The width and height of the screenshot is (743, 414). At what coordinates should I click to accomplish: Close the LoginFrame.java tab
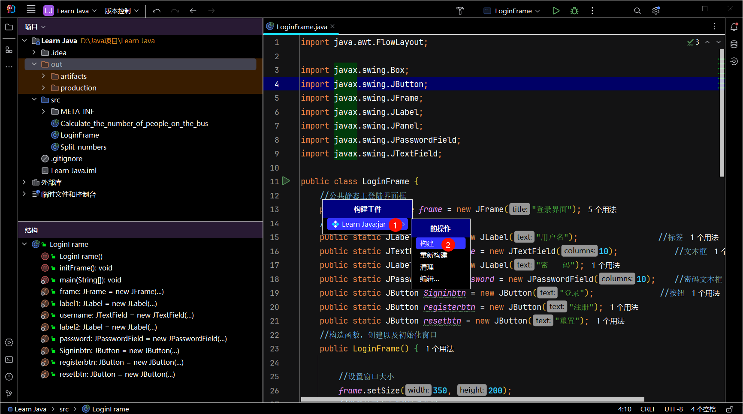pos(332,26)
